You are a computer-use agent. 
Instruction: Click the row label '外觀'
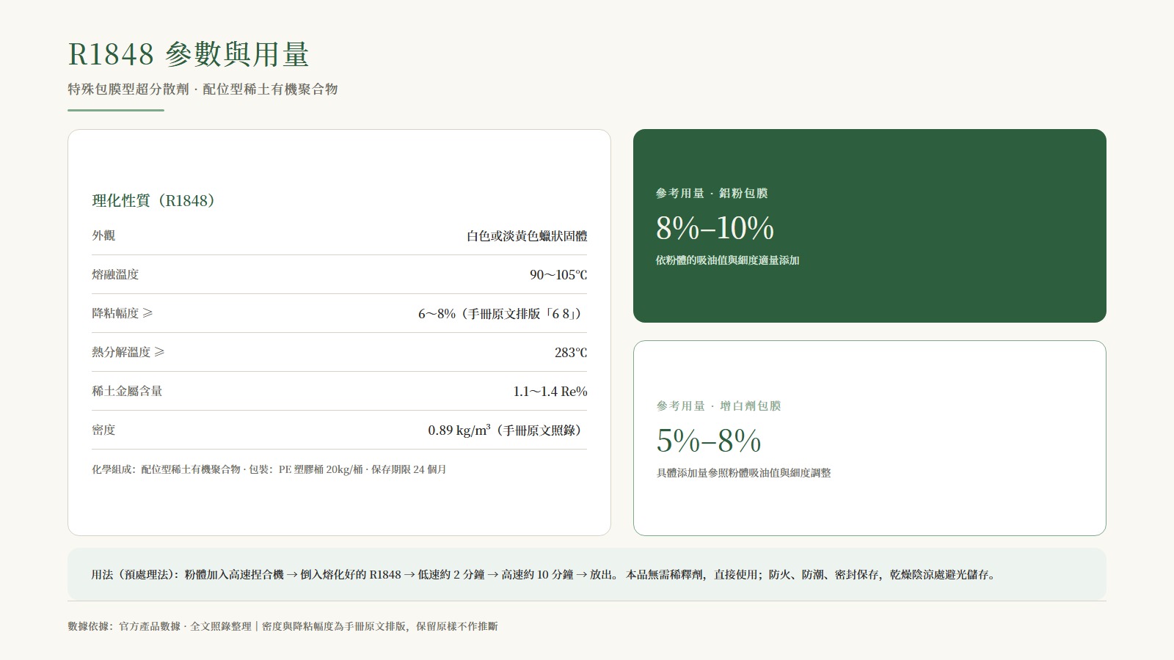(103, 235)
